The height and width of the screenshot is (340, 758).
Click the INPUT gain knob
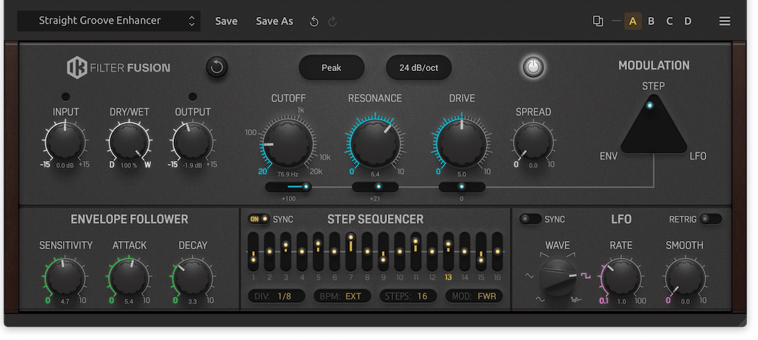click(x=66, y=141)
